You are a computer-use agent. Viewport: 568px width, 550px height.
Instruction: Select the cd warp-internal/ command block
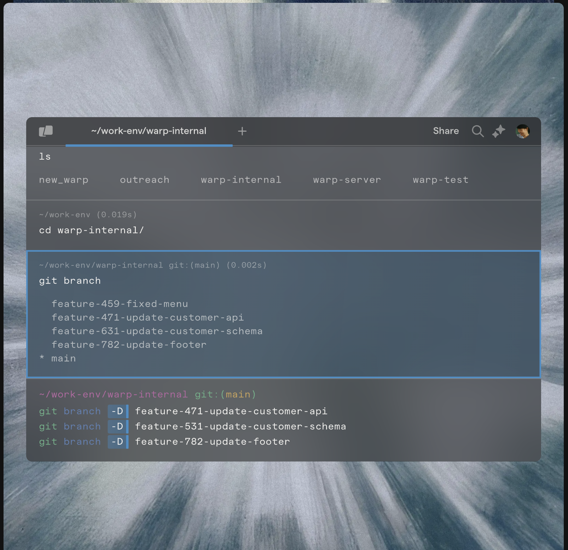click(91, 230)
